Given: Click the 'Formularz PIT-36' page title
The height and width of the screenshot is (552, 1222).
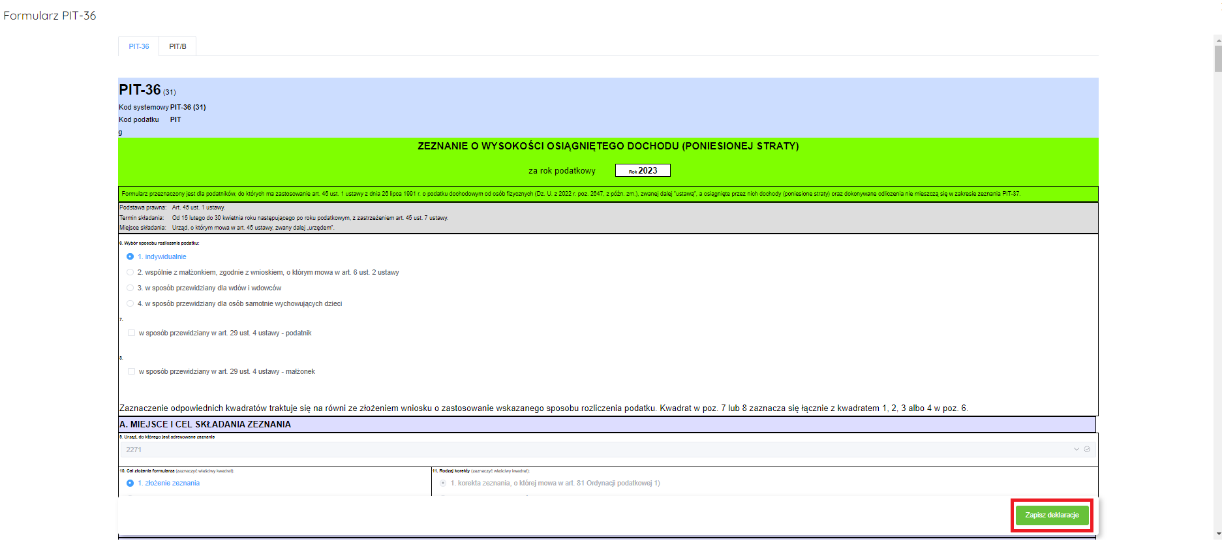Looking at the screenshot, I should click(x=50, y=16).
